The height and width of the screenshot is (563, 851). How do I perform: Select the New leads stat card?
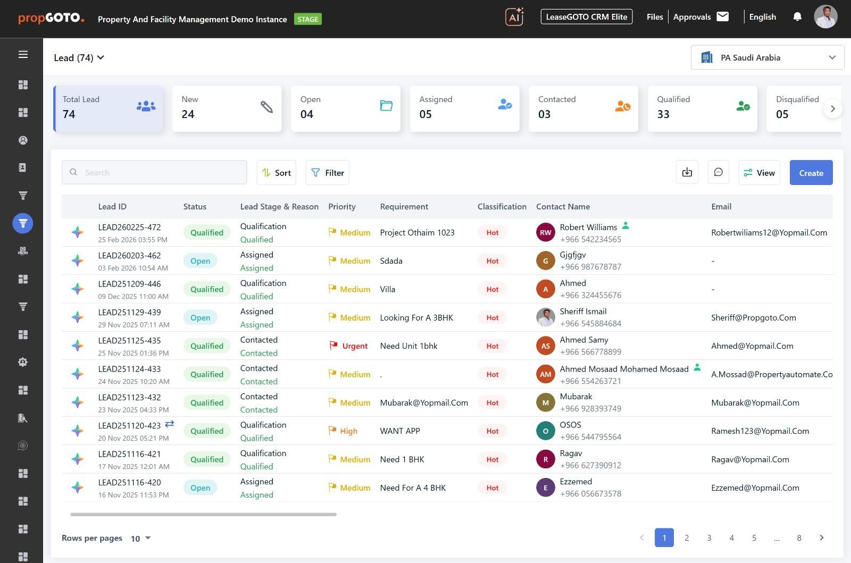tap(227, 108)
